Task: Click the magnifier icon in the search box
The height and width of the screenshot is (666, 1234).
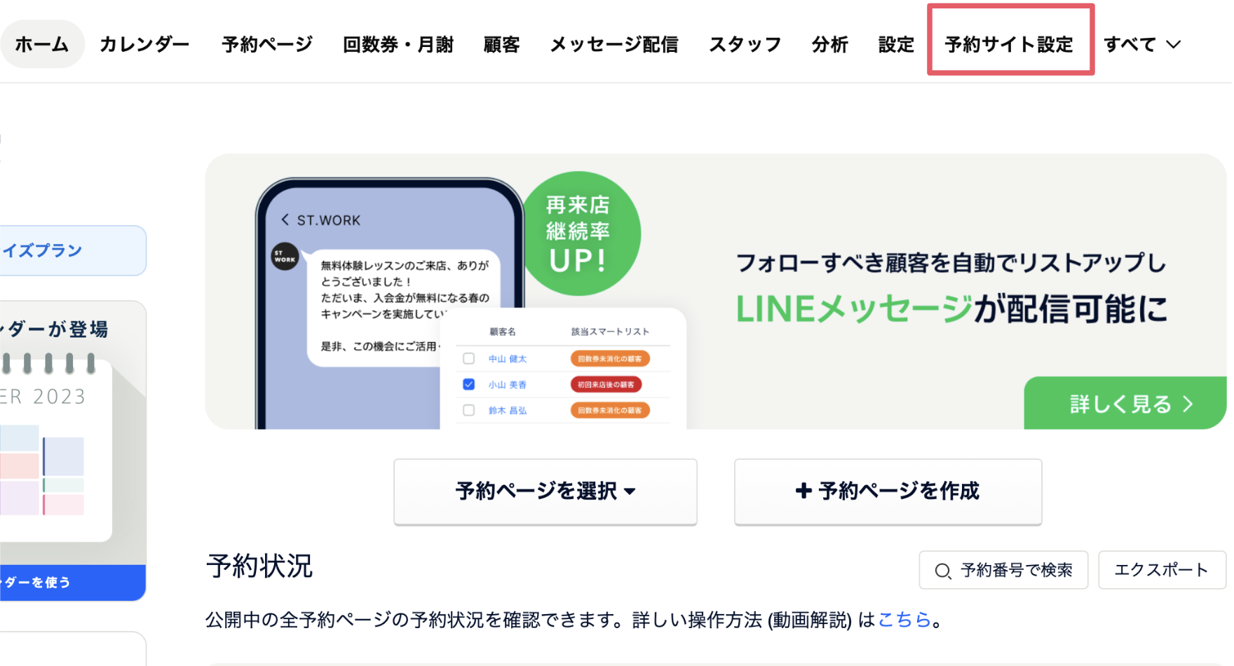Action: pyautogui.click(x=943, y=571)
